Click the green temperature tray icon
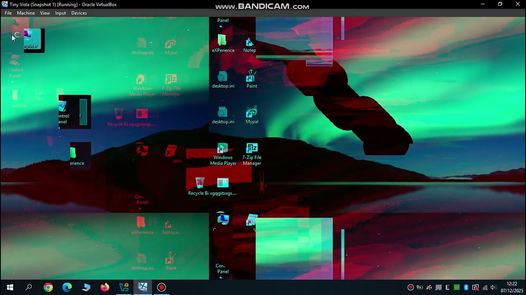Viewport: 526px width, 295px height. (457, 287)
